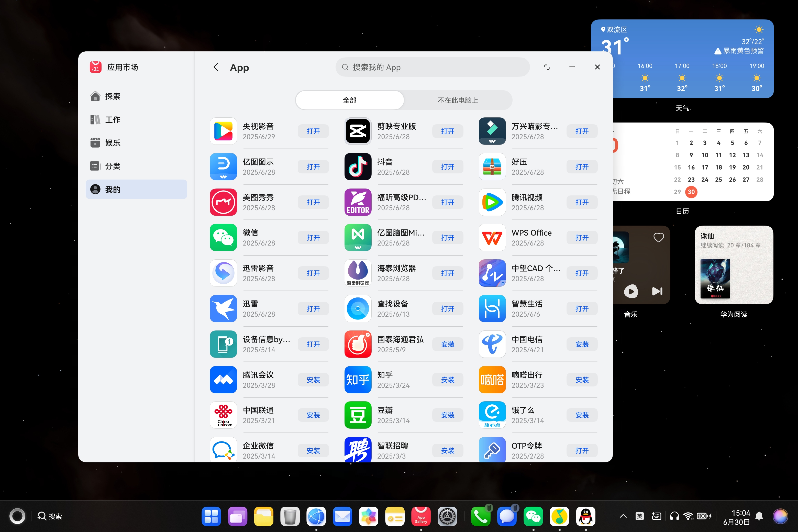Like the song in the music widget
Screen dimensions: 798x532
click(659, 238)
